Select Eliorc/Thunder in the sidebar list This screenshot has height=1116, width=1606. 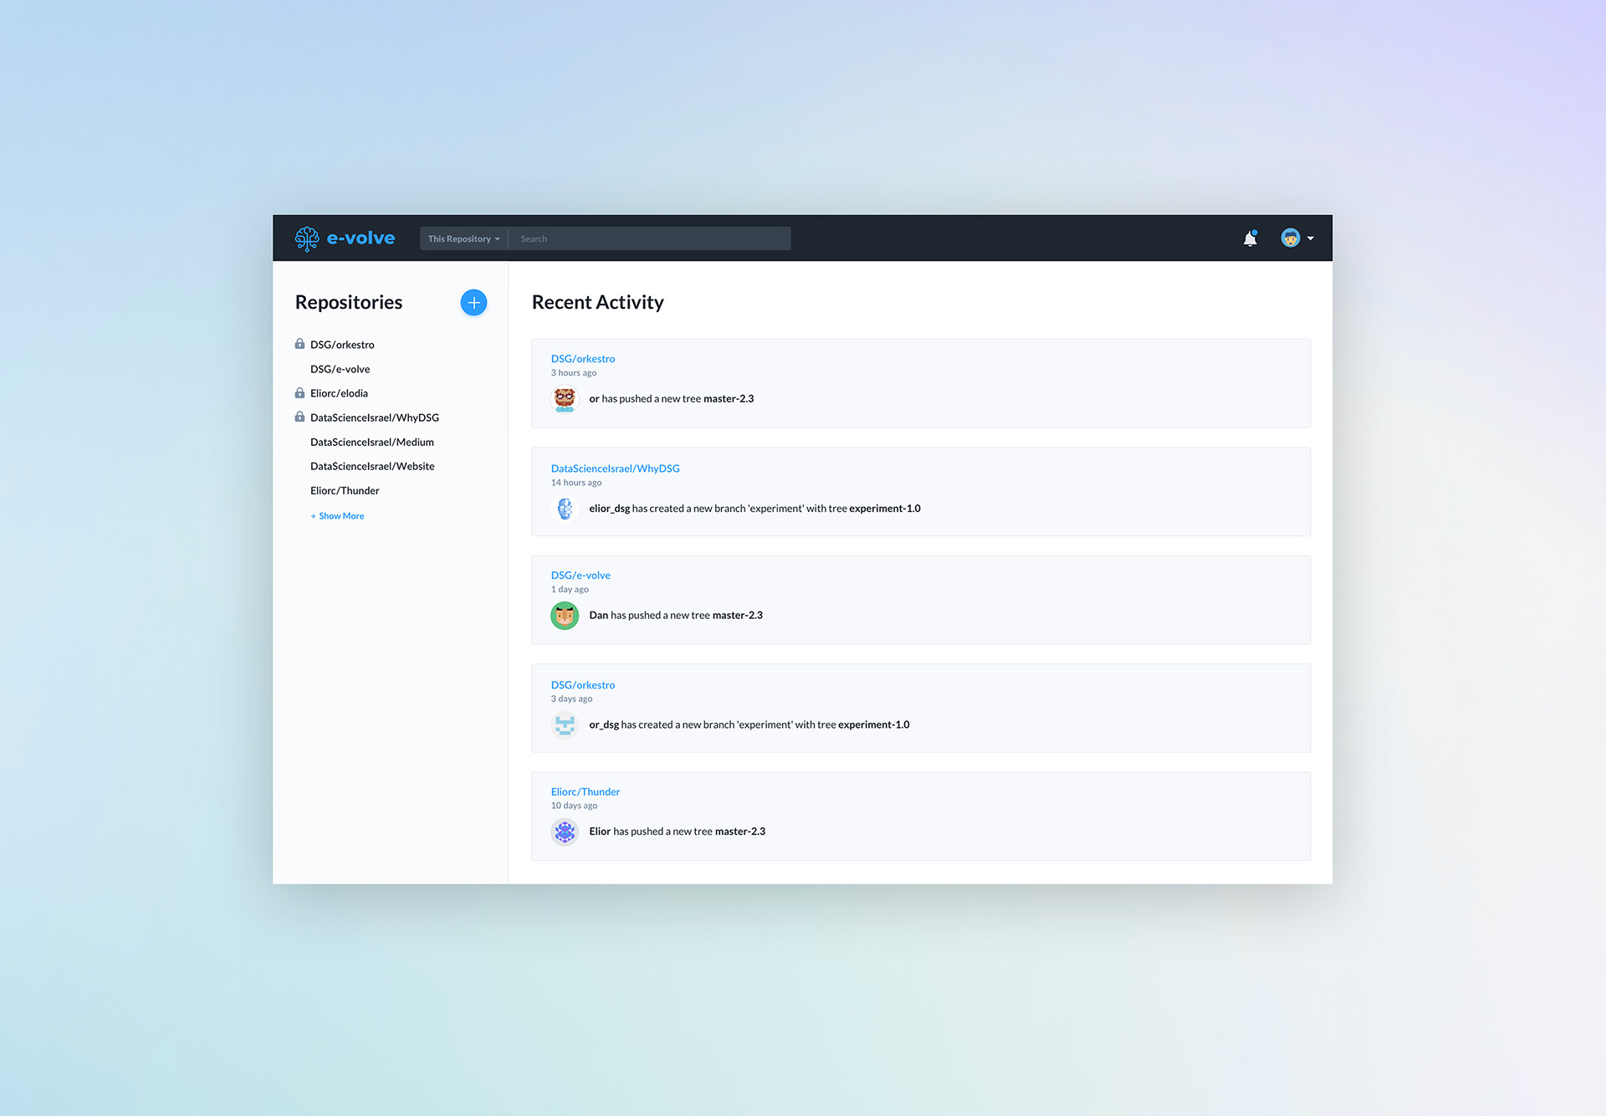[x=345, y=490]
